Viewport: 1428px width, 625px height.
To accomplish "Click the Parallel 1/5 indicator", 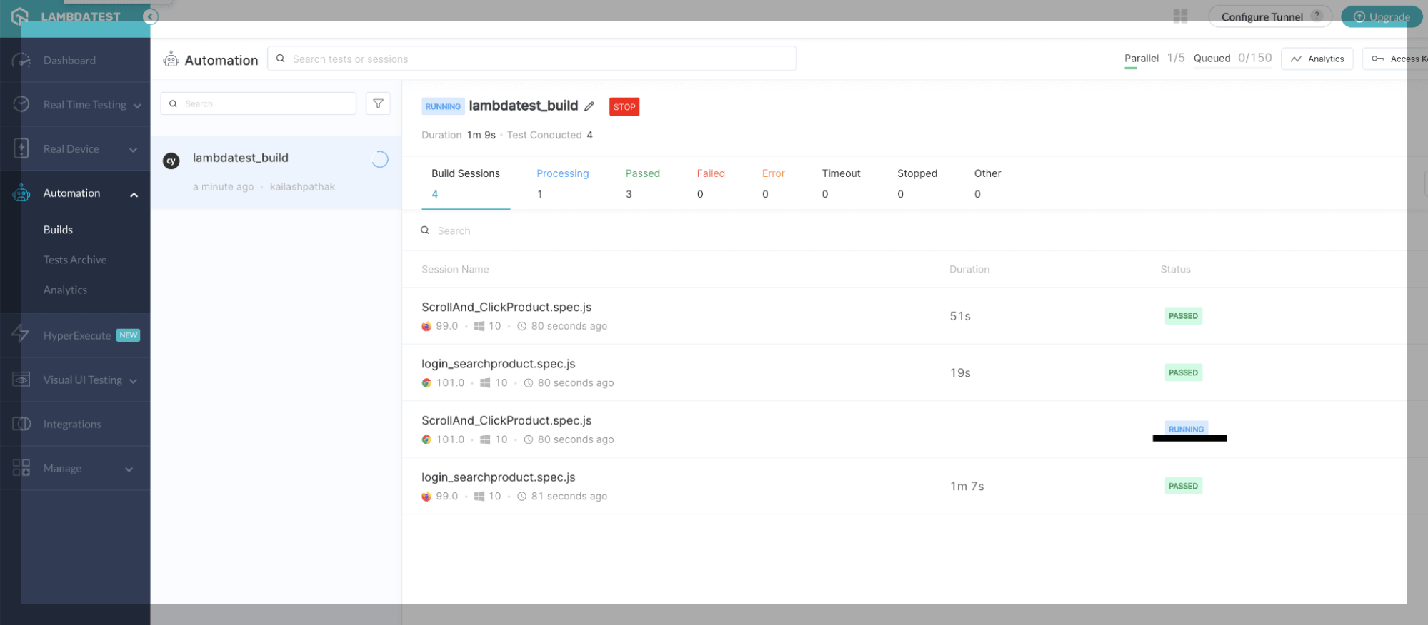I will coord(1154,59).
